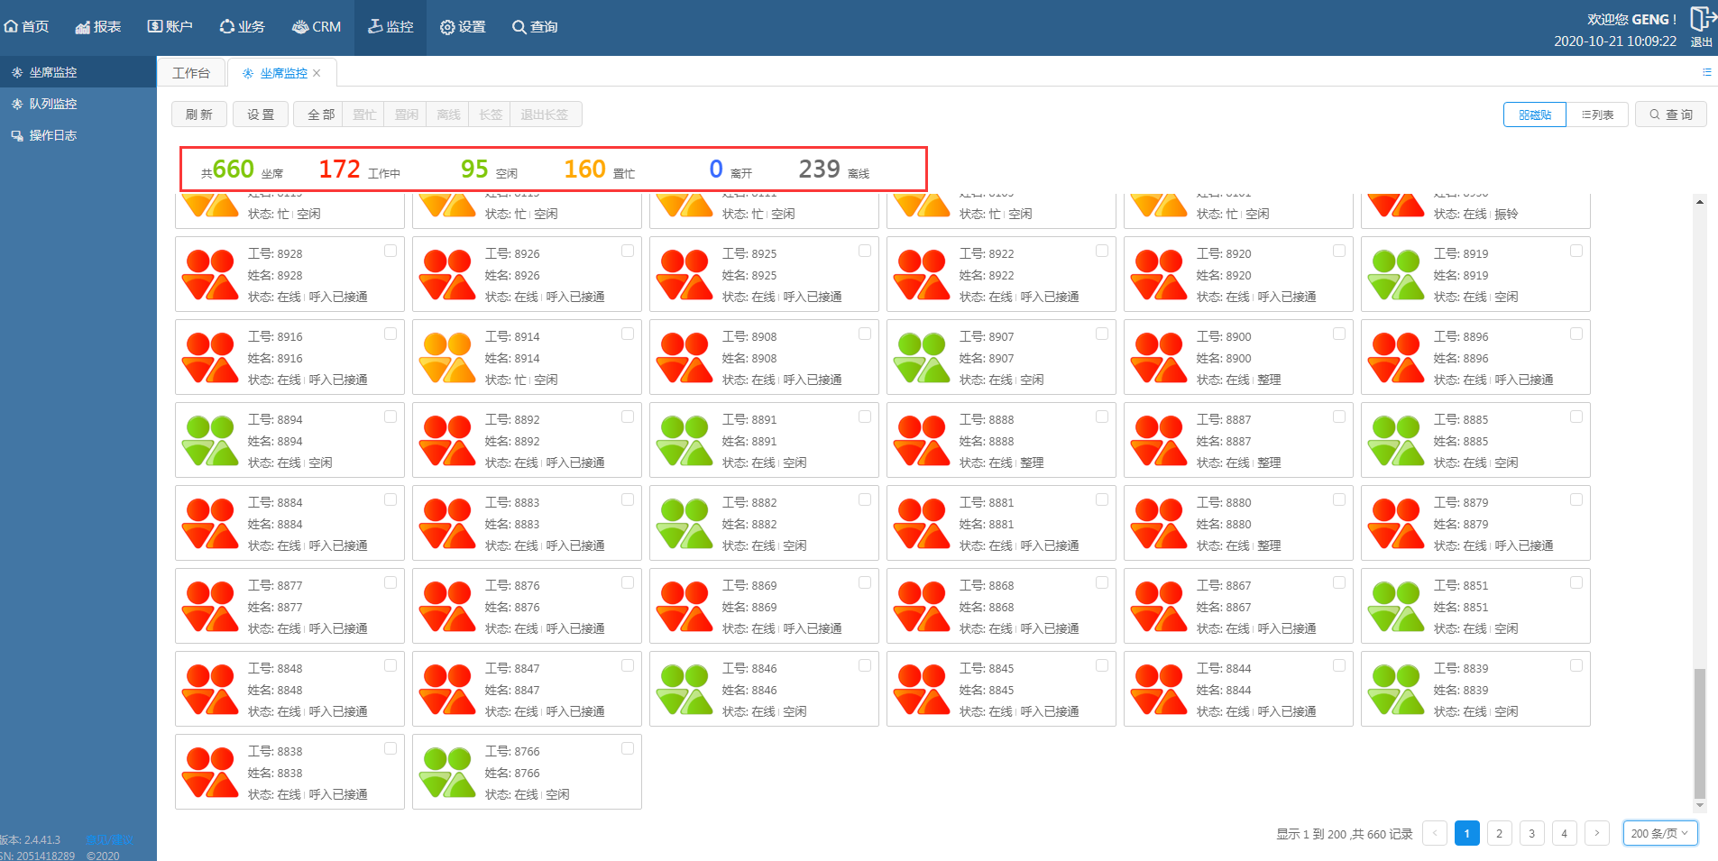
Task: Open the CRM menu item
Action: [x=317, y=27]
